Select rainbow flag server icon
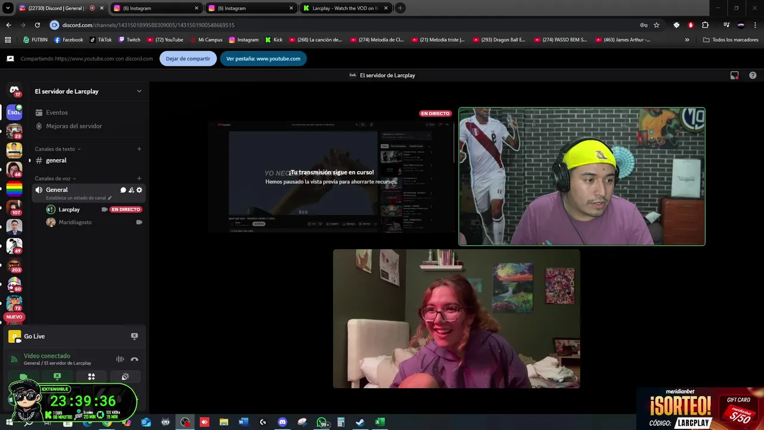Screen dimensions: 764x430 tap(14, 189)
